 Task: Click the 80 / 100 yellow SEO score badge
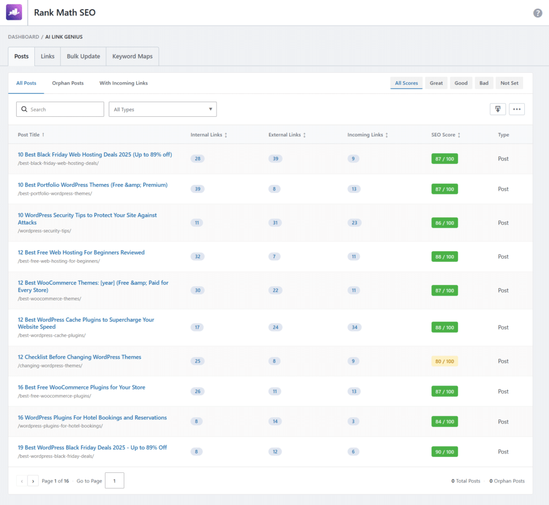click(444, 361)
